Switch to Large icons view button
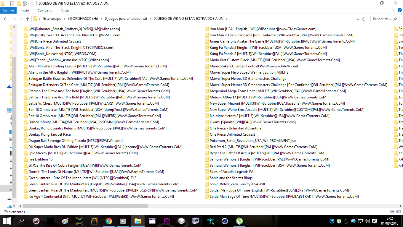This screenshot has height=227, width=403. [x=399, y=212]
